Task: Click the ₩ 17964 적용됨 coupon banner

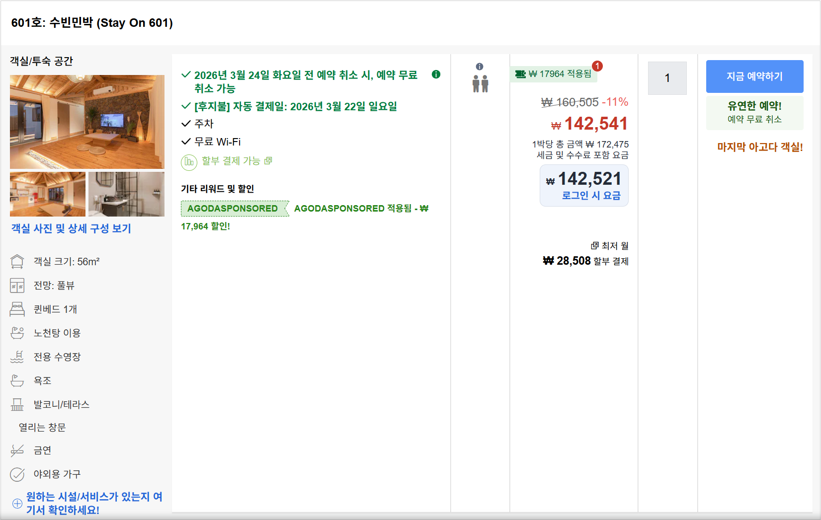Action: [x=554, y=74]
